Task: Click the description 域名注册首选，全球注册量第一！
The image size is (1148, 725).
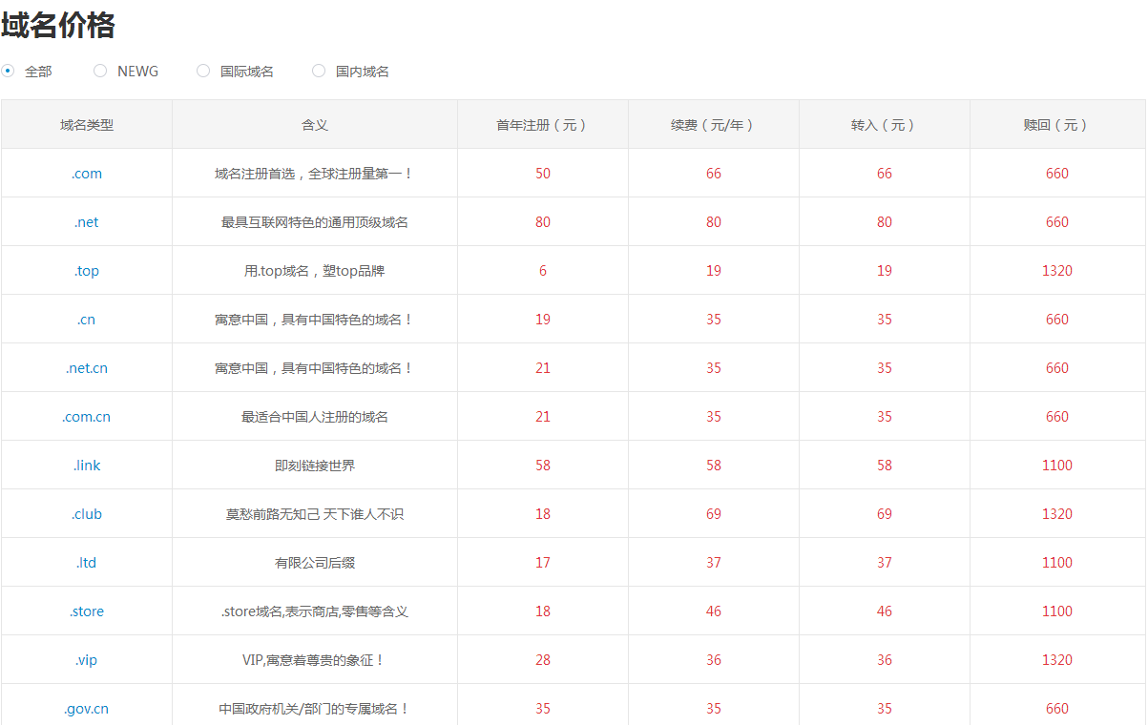Action: point(315,174)
